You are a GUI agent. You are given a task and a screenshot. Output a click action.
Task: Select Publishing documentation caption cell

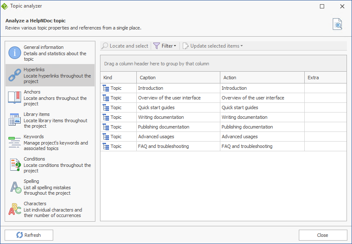pos(178,127)
